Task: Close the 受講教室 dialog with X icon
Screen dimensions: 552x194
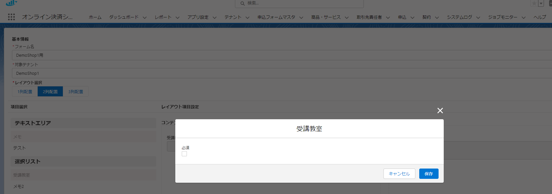Action: click(440, 111)
